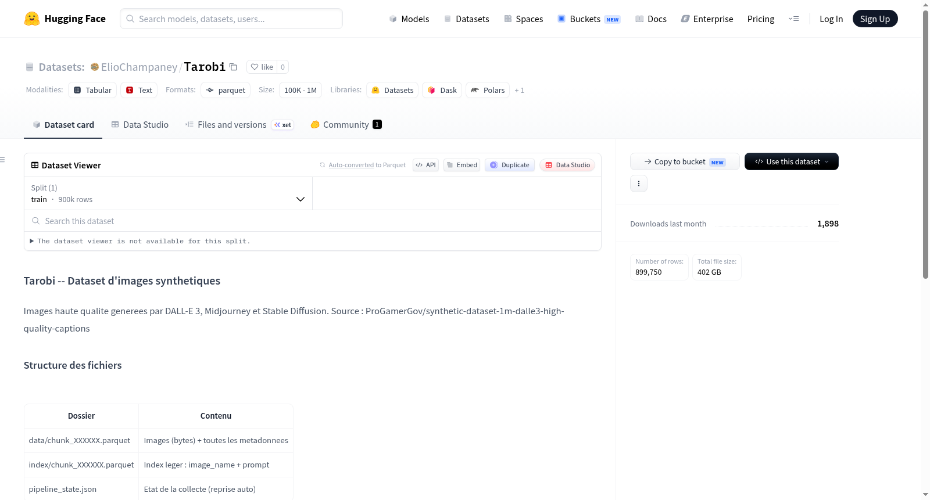Click Copy to bucket button
The image size is (930, 500).
[x=685, y=161]
